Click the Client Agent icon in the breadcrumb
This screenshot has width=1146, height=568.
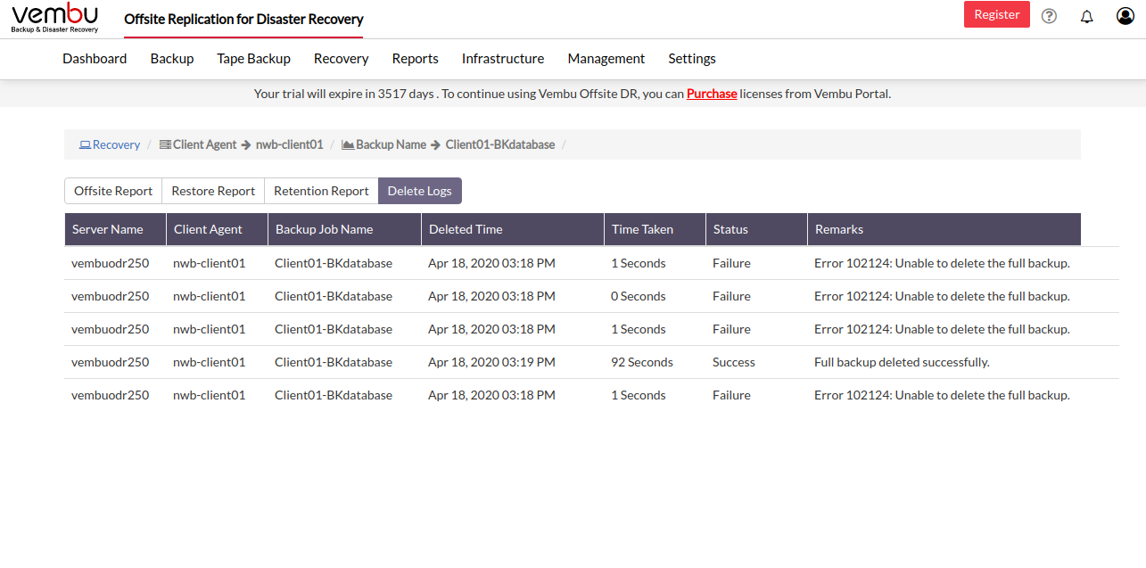click(x=165, y=144)
